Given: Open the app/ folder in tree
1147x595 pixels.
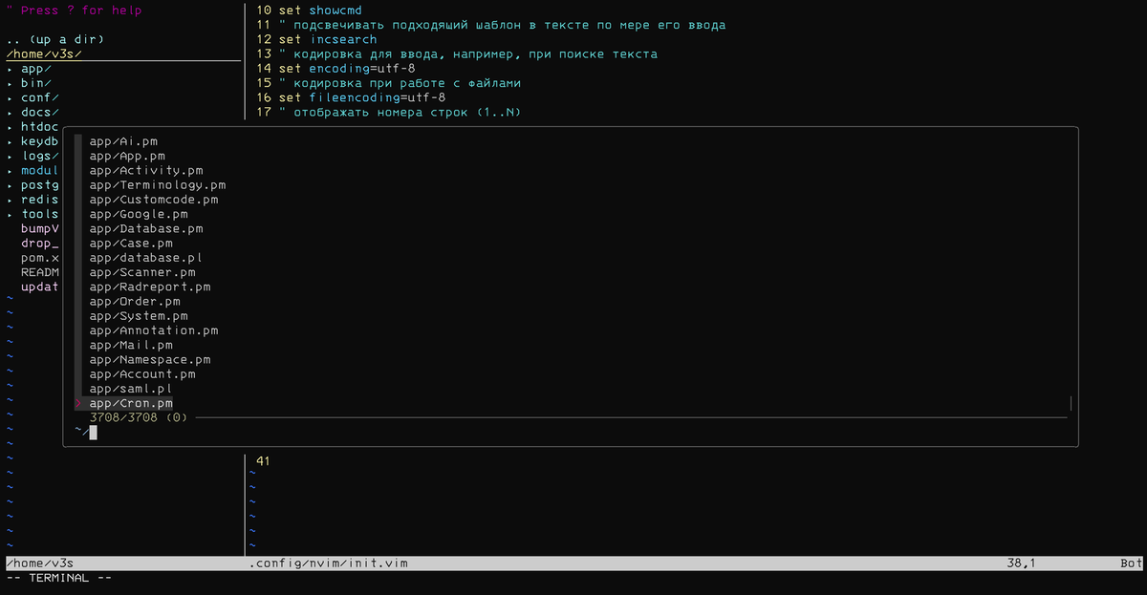Looking at the screenshot, I should tap(36, 69).
